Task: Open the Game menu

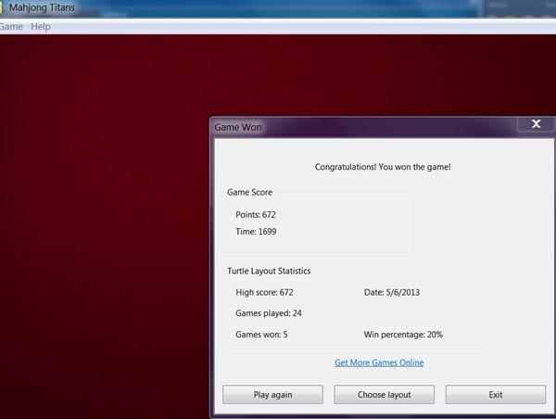Action: [x=11, y=27]
